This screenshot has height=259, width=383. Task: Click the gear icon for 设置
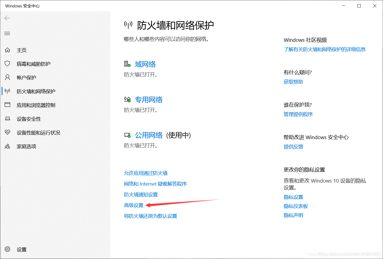tap(7, 249)
